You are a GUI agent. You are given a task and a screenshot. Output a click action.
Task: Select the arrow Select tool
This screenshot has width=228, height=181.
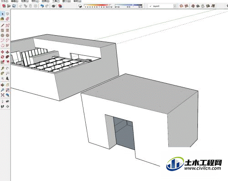tap(2, 14)
